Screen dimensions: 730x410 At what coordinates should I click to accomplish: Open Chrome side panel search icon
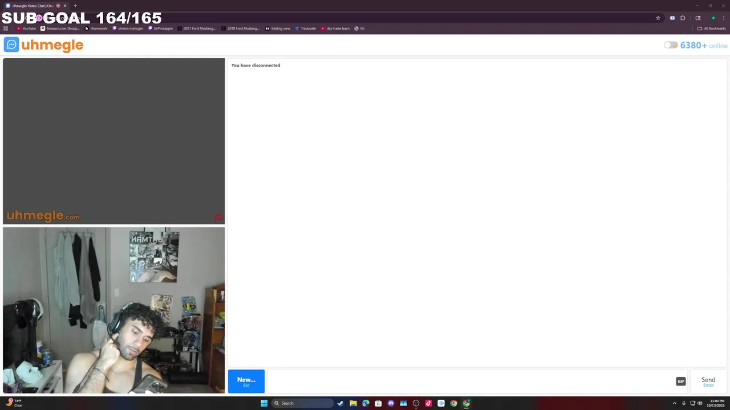[x=697, y=18]
